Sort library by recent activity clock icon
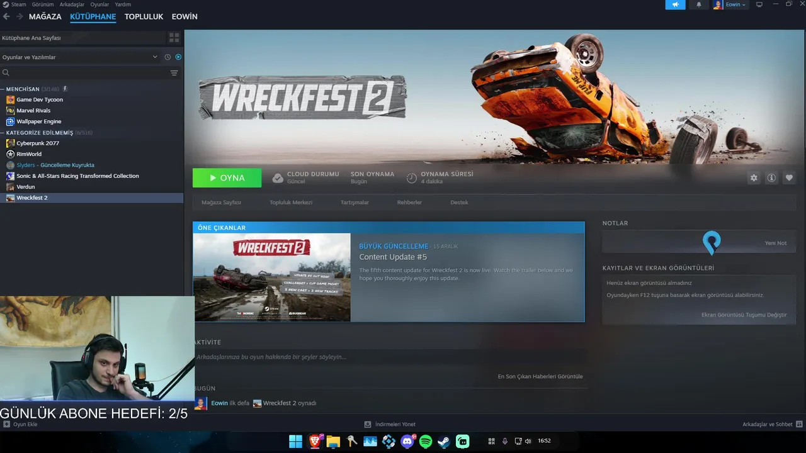 coord(167,57)
